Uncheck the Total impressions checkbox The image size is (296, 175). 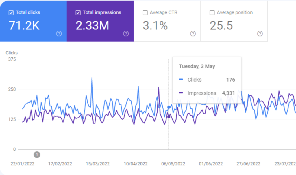78,13
